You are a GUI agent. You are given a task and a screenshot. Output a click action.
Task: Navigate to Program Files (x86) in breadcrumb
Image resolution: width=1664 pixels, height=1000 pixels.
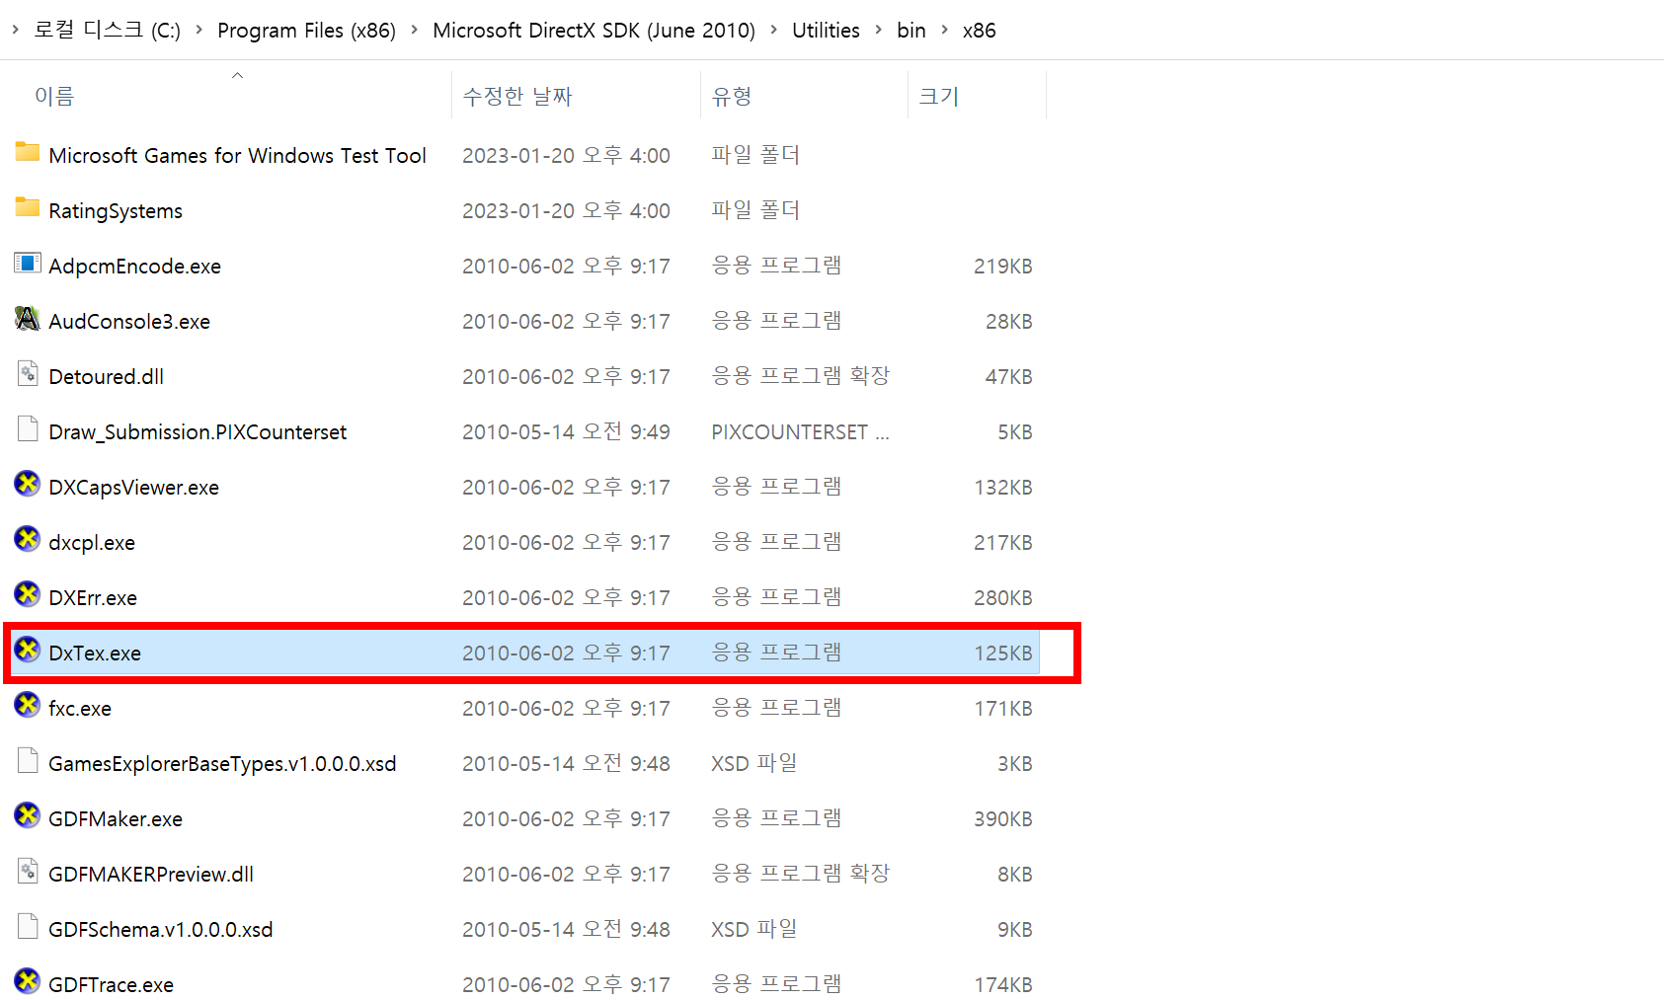tap(306, 30)
